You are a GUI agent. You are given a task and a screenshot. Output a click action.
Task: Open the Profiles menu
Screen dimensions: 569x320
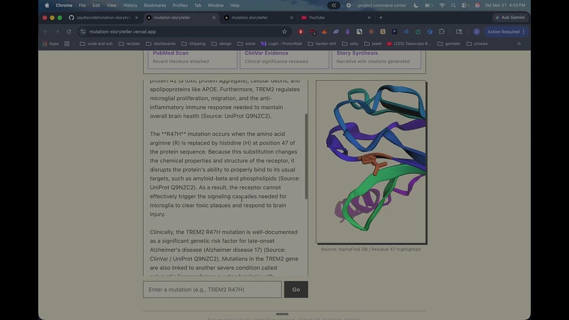[180, 5]
